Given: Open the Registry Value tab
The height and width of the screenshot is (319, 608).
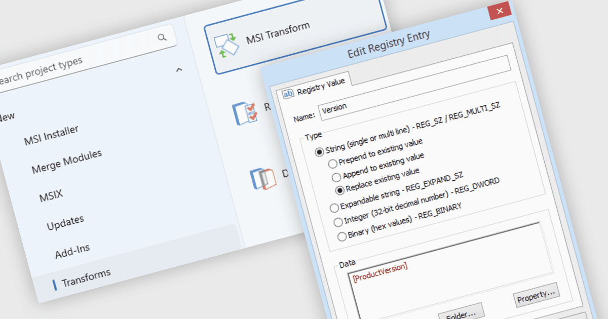Looking at the screenshot, I should 314,86.
